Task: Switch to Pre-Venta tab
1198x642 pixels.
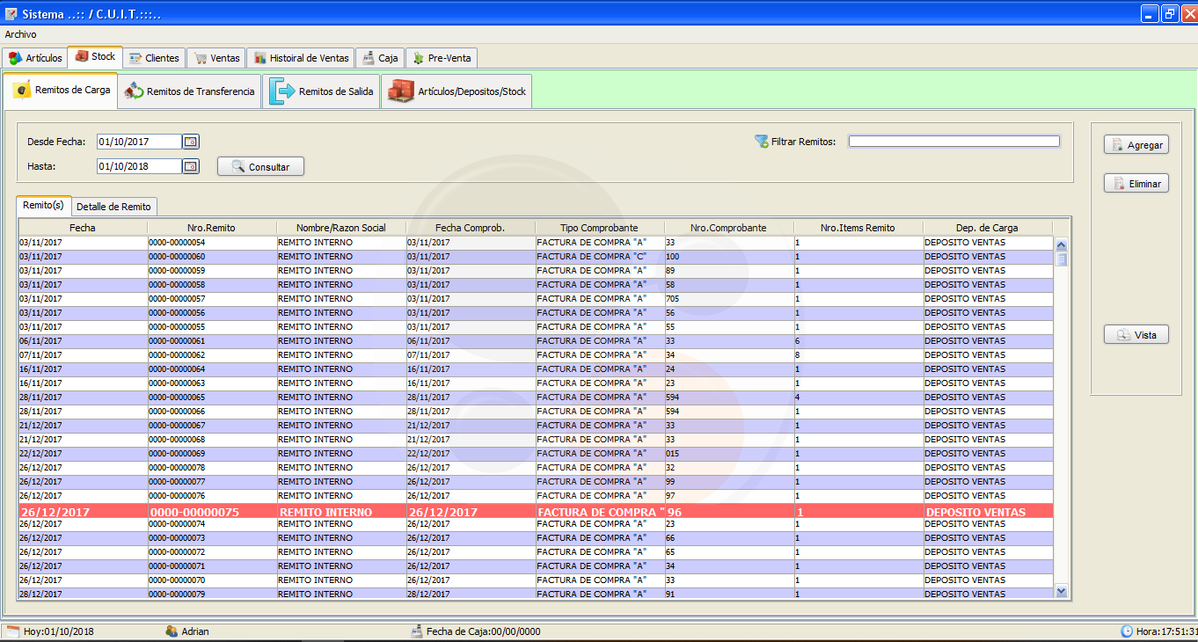Action: tap(441, 58)
